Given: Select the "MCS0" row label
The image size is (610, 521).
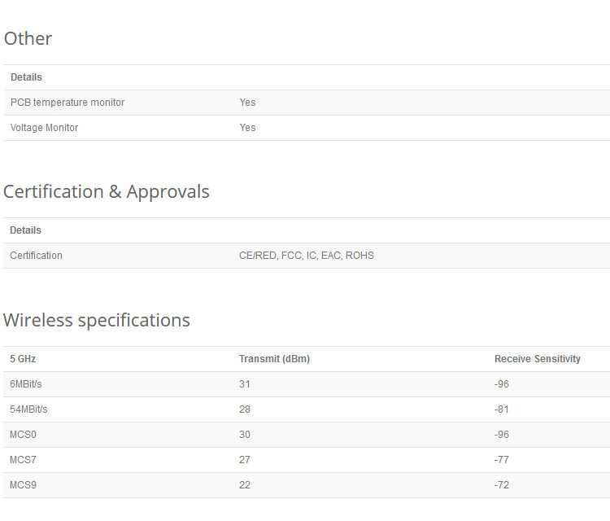Looking at the screenshot, I should coord(23,435).
